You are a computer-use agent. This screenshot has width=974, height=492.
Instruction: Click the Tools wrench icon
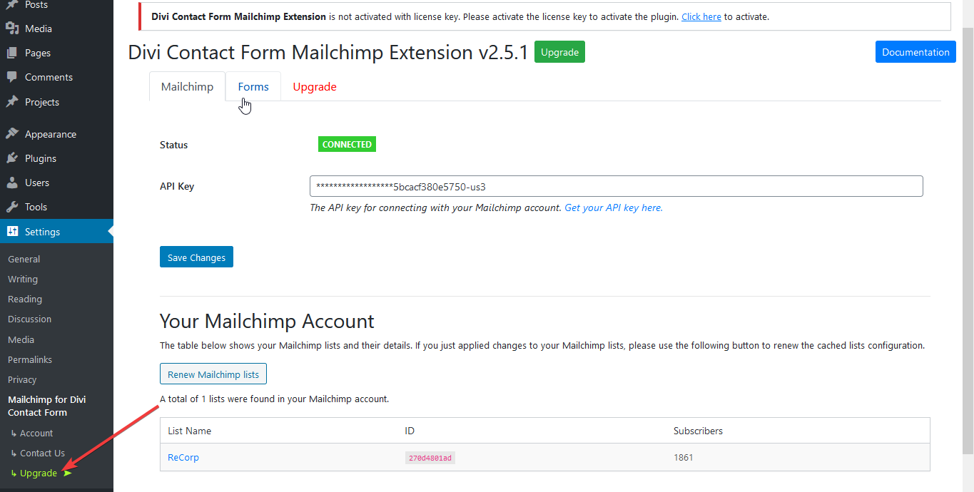click(12, 207)
